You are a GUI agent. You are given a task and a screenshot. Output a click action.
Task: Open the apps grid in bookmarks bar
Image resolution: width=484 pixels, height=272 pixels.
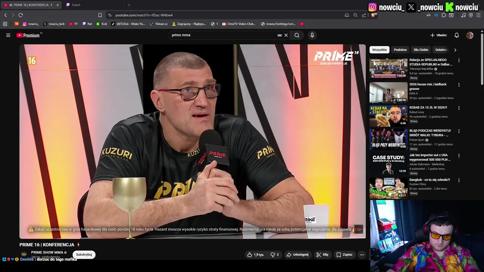coord(5,24)
